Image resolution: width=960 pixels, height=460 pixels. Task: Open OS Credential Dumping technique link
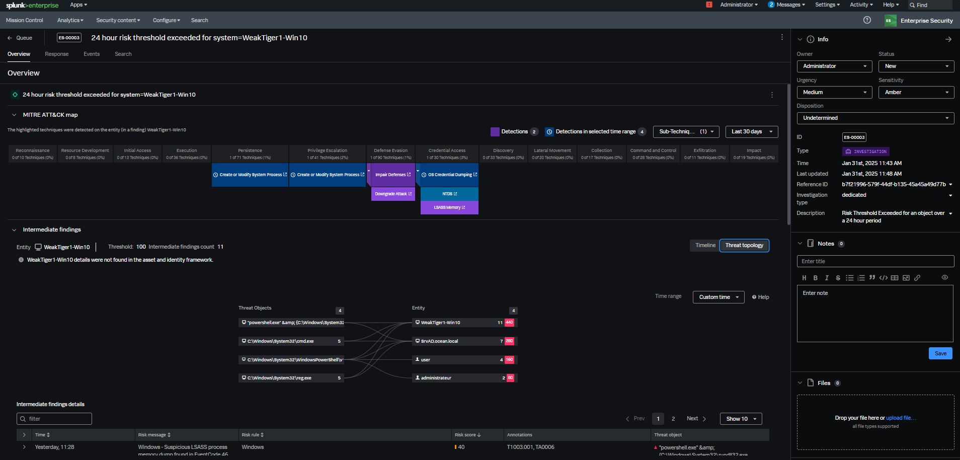click(x=449, y=175)
